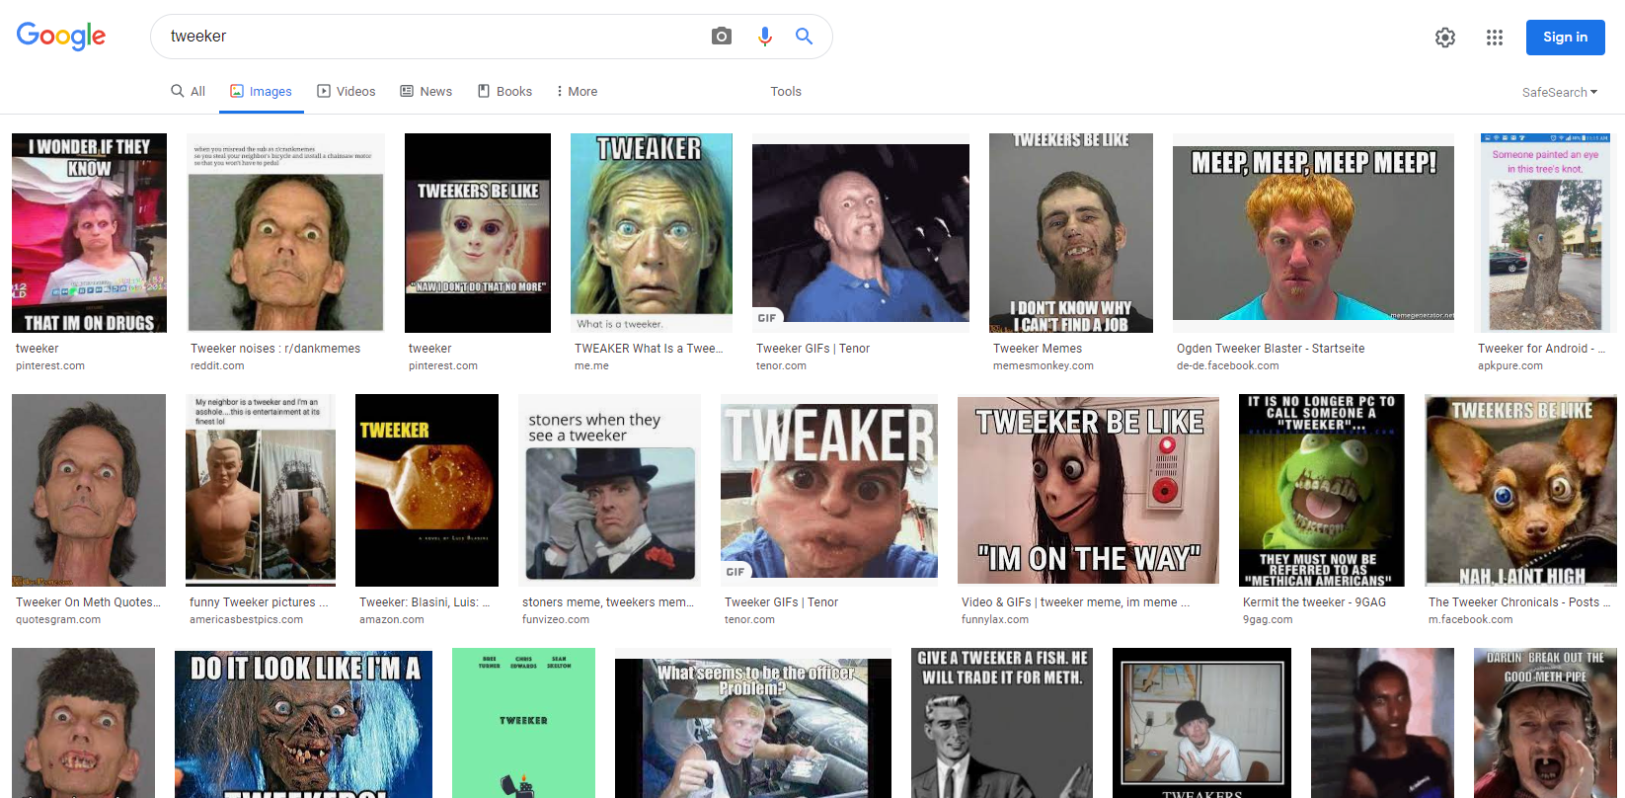Click 'Ogden Tweeker Blaster - Startseite' link
Image resolution: width=1625 pixels, height=798 pixels.
[x=1271, y=349]
